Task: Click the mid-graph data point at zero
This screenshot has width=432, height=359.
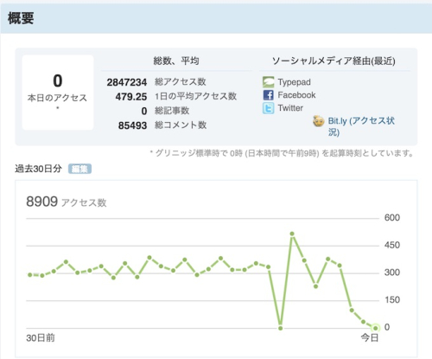Action: tap(280, 328)
